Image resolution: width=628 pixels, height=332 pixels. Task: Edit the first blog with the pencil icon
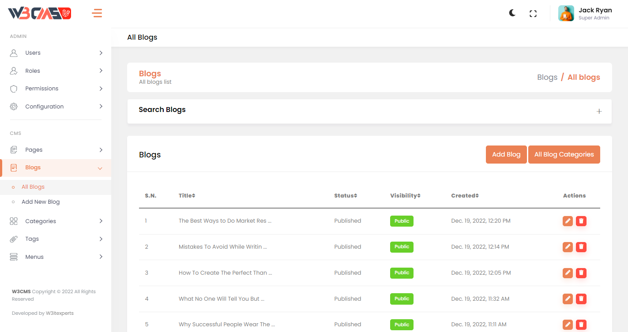[568, 221]
